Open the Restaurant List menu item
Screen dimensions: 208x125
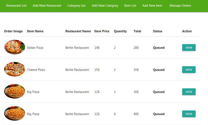point(16,6)
